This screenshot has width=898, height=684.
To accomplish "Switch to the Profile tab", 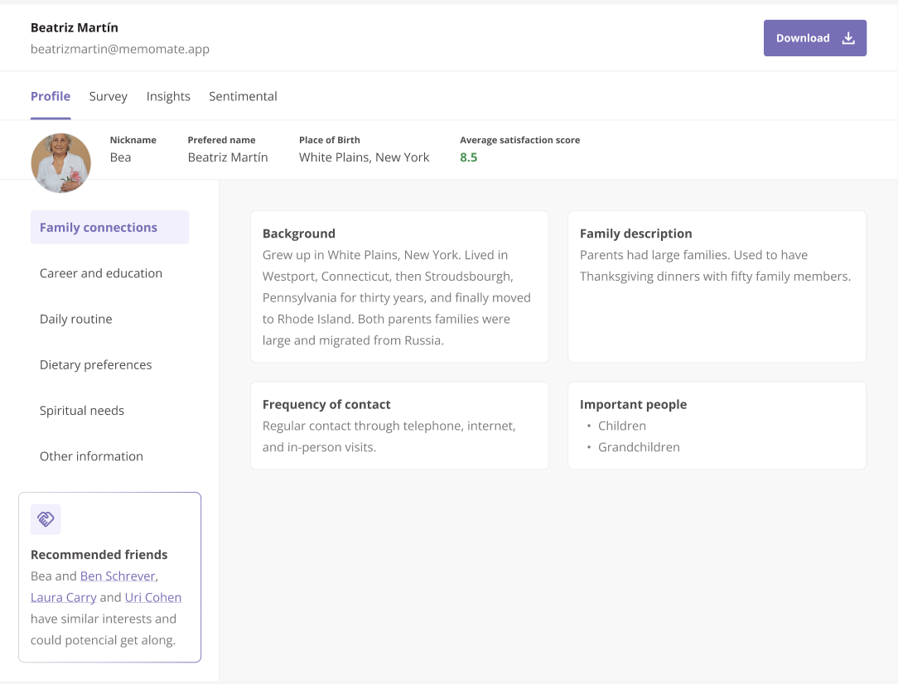I will [51, 96].
